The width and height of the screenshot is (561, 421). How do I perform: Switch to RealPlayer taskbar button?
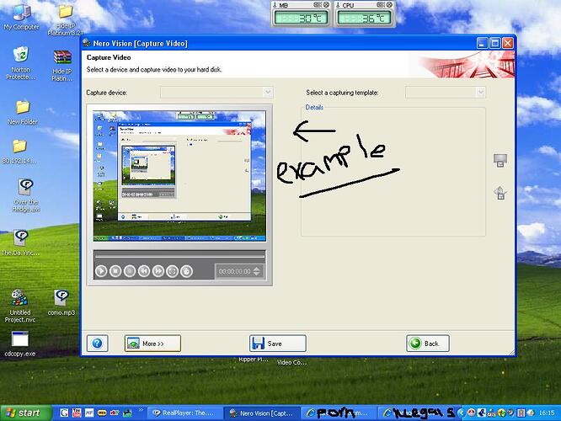(x=184, y=413)
